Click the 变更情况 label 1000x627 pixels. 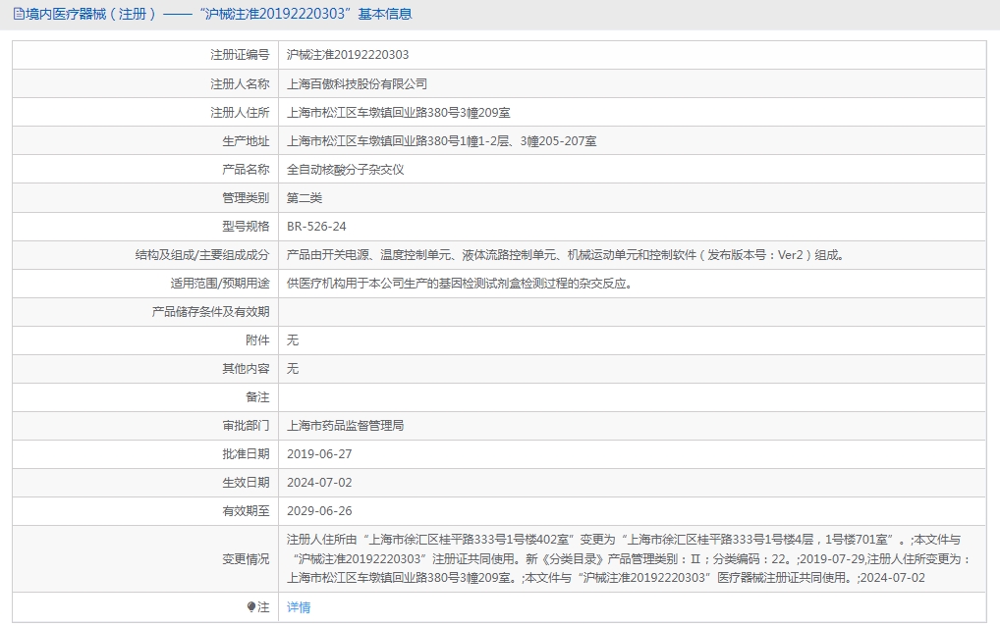click(246, 559)
